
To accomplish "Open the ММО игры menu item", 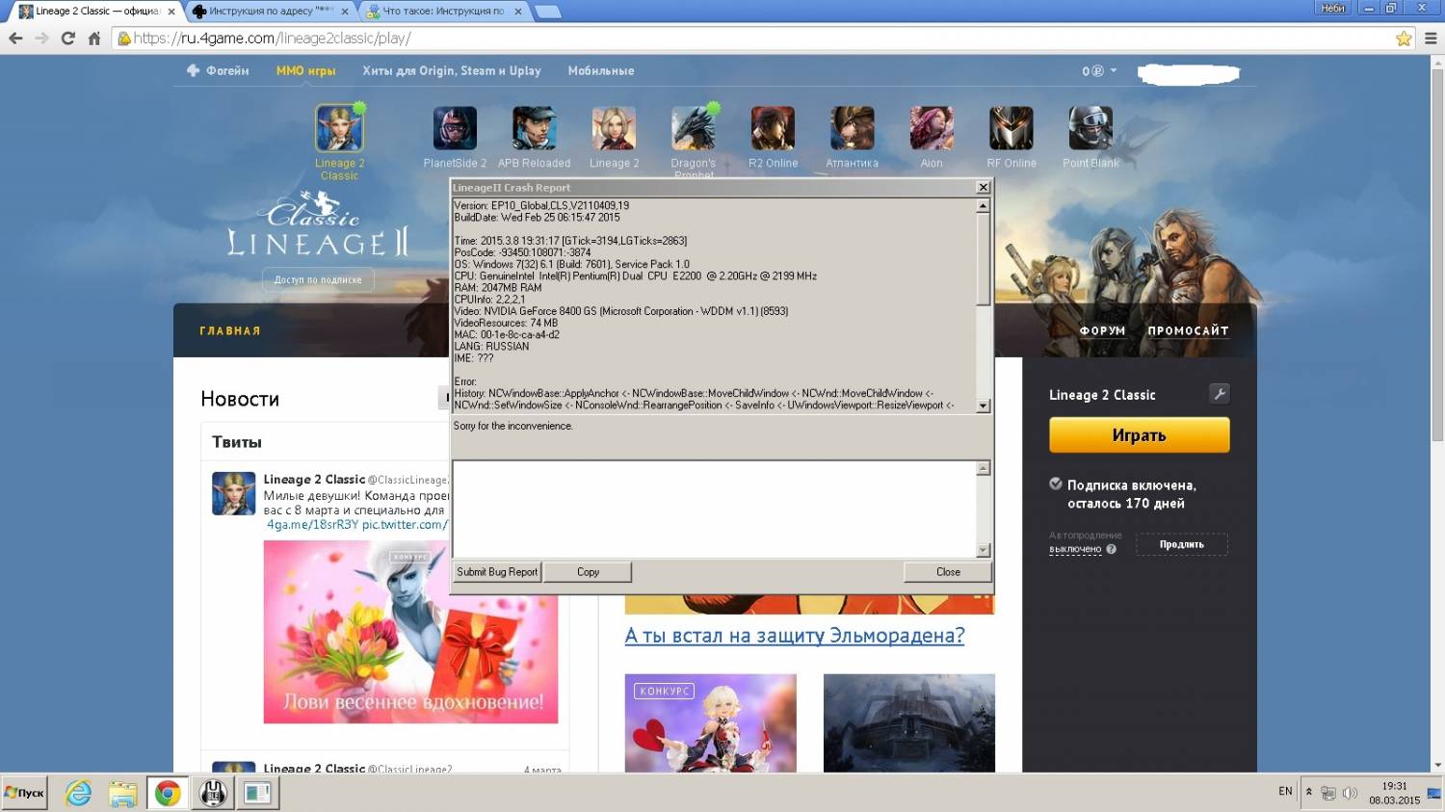I will tap(305, 70).
